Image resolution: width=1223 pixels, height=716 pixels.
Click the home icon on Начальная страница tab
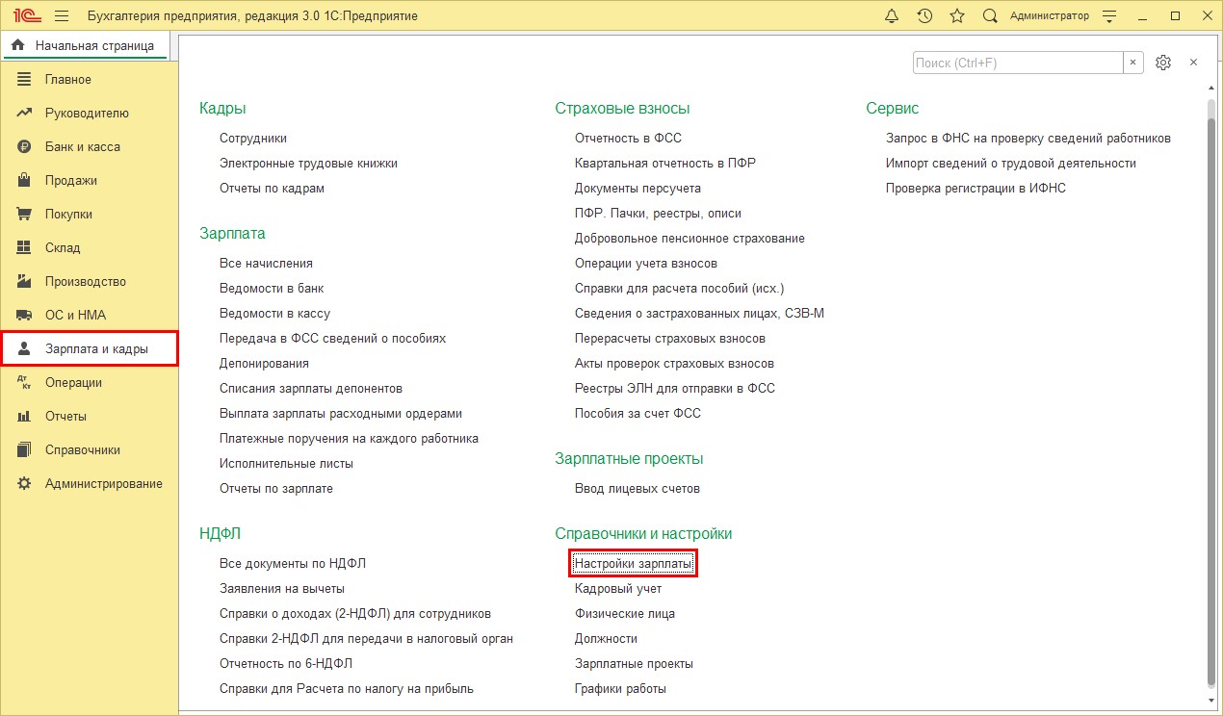17,45
